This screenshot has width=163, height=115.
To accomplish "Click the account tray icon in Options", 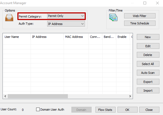I will click(x=9, y=18).
